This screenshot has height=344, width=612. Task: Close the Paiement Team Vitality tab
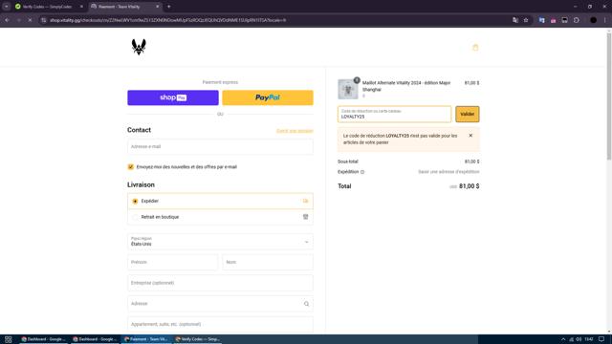[x=157, y=7]
